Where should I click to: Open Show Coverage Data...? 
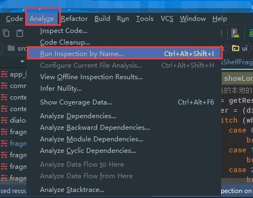124,102
